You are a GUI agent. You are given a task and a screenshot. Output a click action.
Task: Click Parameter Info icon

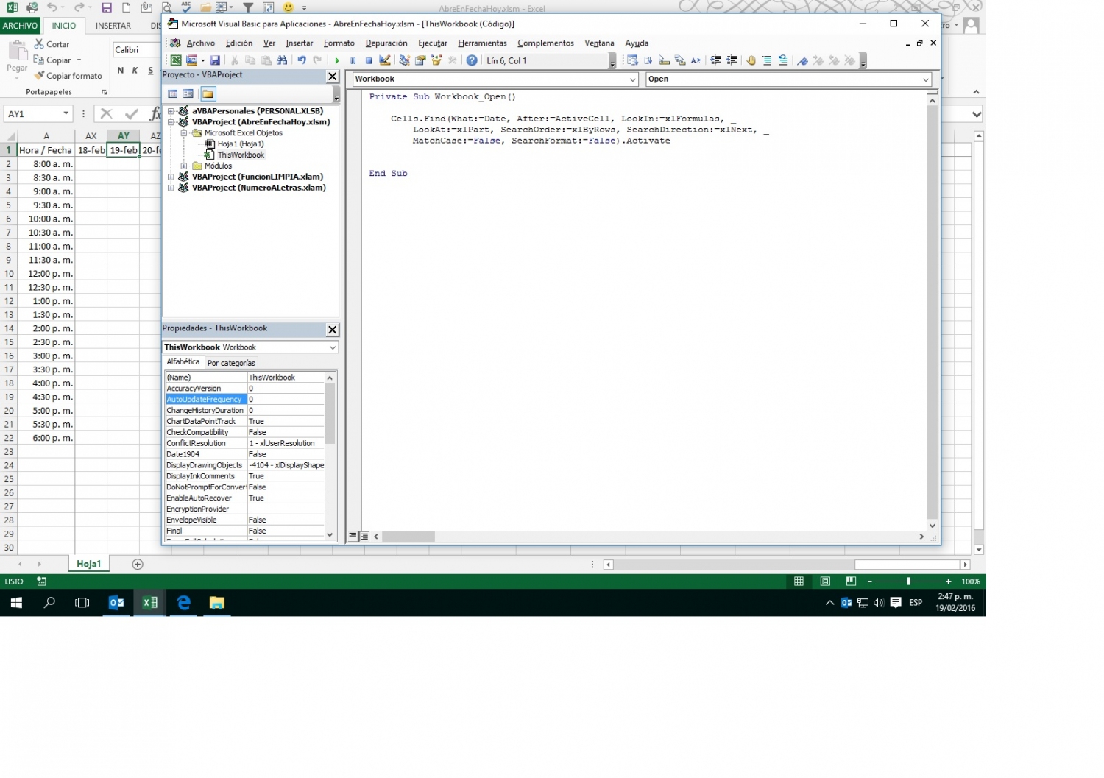(x=680, y=60)
